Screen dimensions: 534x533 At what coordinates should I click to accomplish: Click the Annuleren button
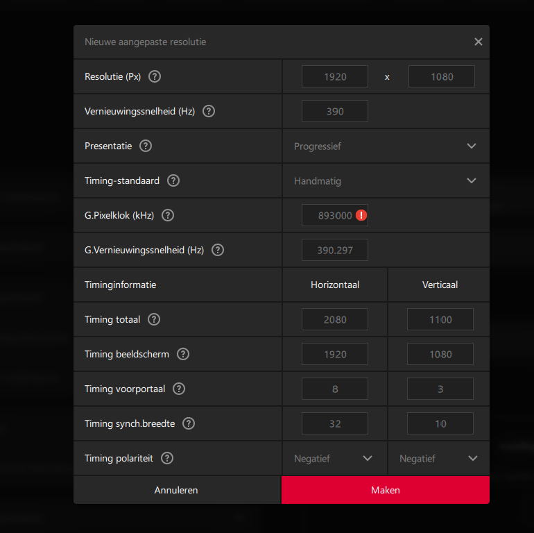176,490
